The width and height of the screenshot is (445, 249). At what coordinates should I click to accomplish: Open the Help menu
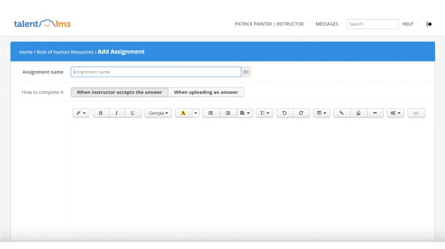(x=410, y=24)
